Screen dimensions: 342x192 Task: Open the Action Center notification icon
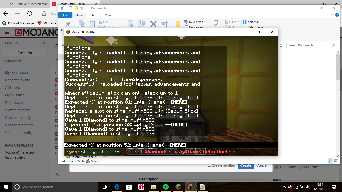coord(334,187)
